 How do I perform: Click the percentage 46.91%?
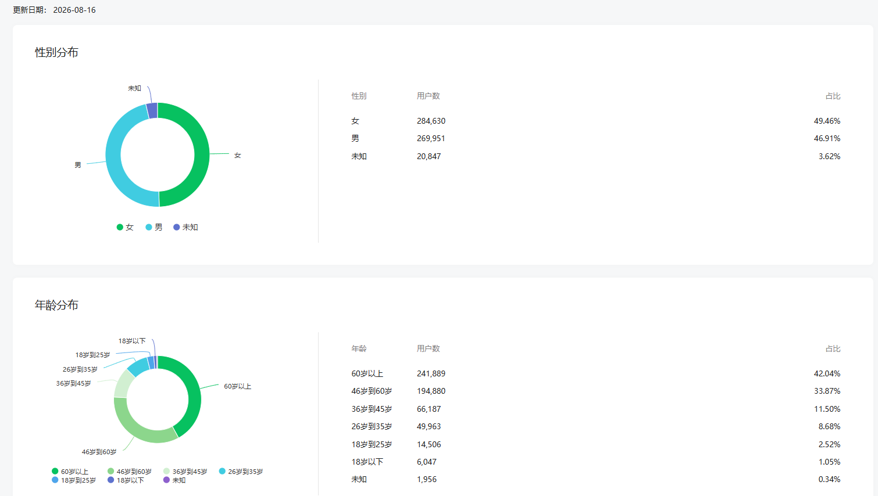click(827, 138)
